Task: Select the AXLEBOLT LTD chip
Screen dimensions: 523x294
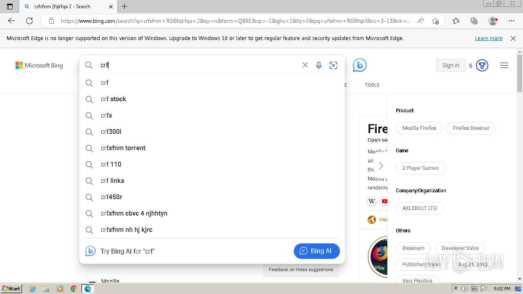Action: (420, 208)
